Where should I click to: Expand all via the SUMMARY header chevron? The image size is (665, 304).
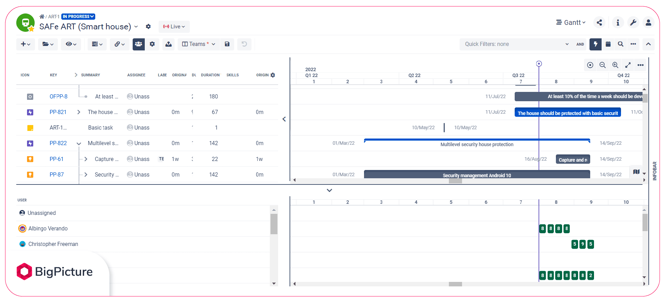tap(76, 75)
